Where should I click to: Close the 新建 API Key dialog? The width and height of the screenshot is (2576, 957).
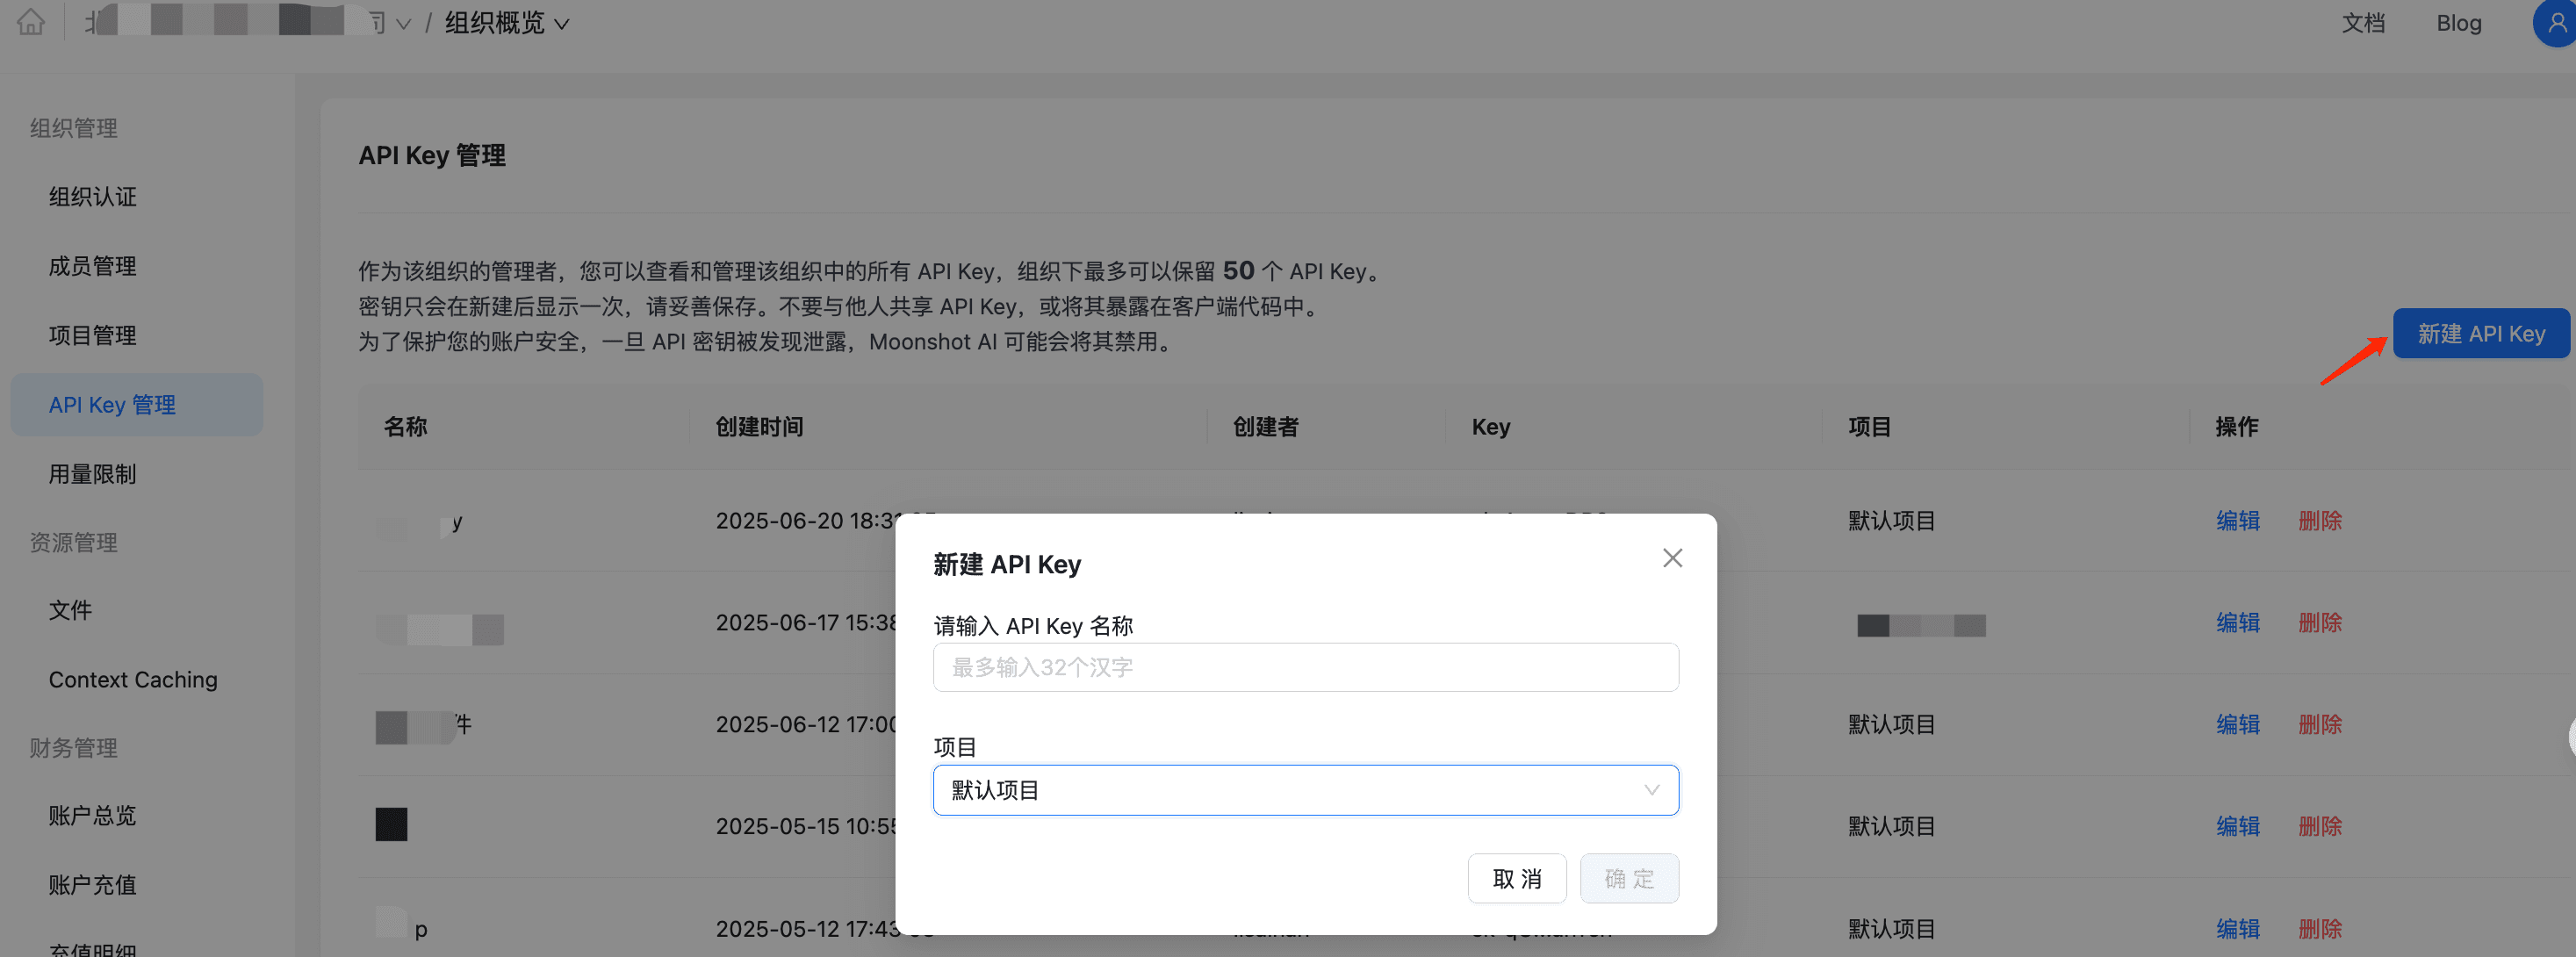[x=1672, y=558]
